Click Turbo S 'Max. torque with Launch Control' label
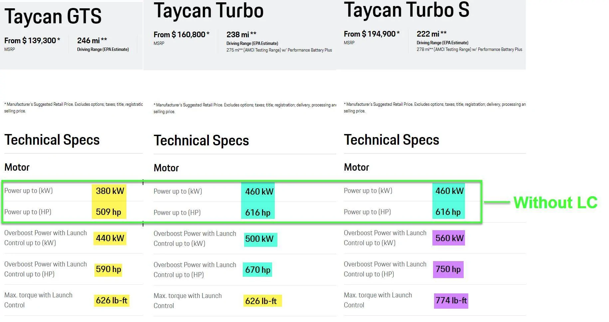609x322 pixels. point(378,300)
